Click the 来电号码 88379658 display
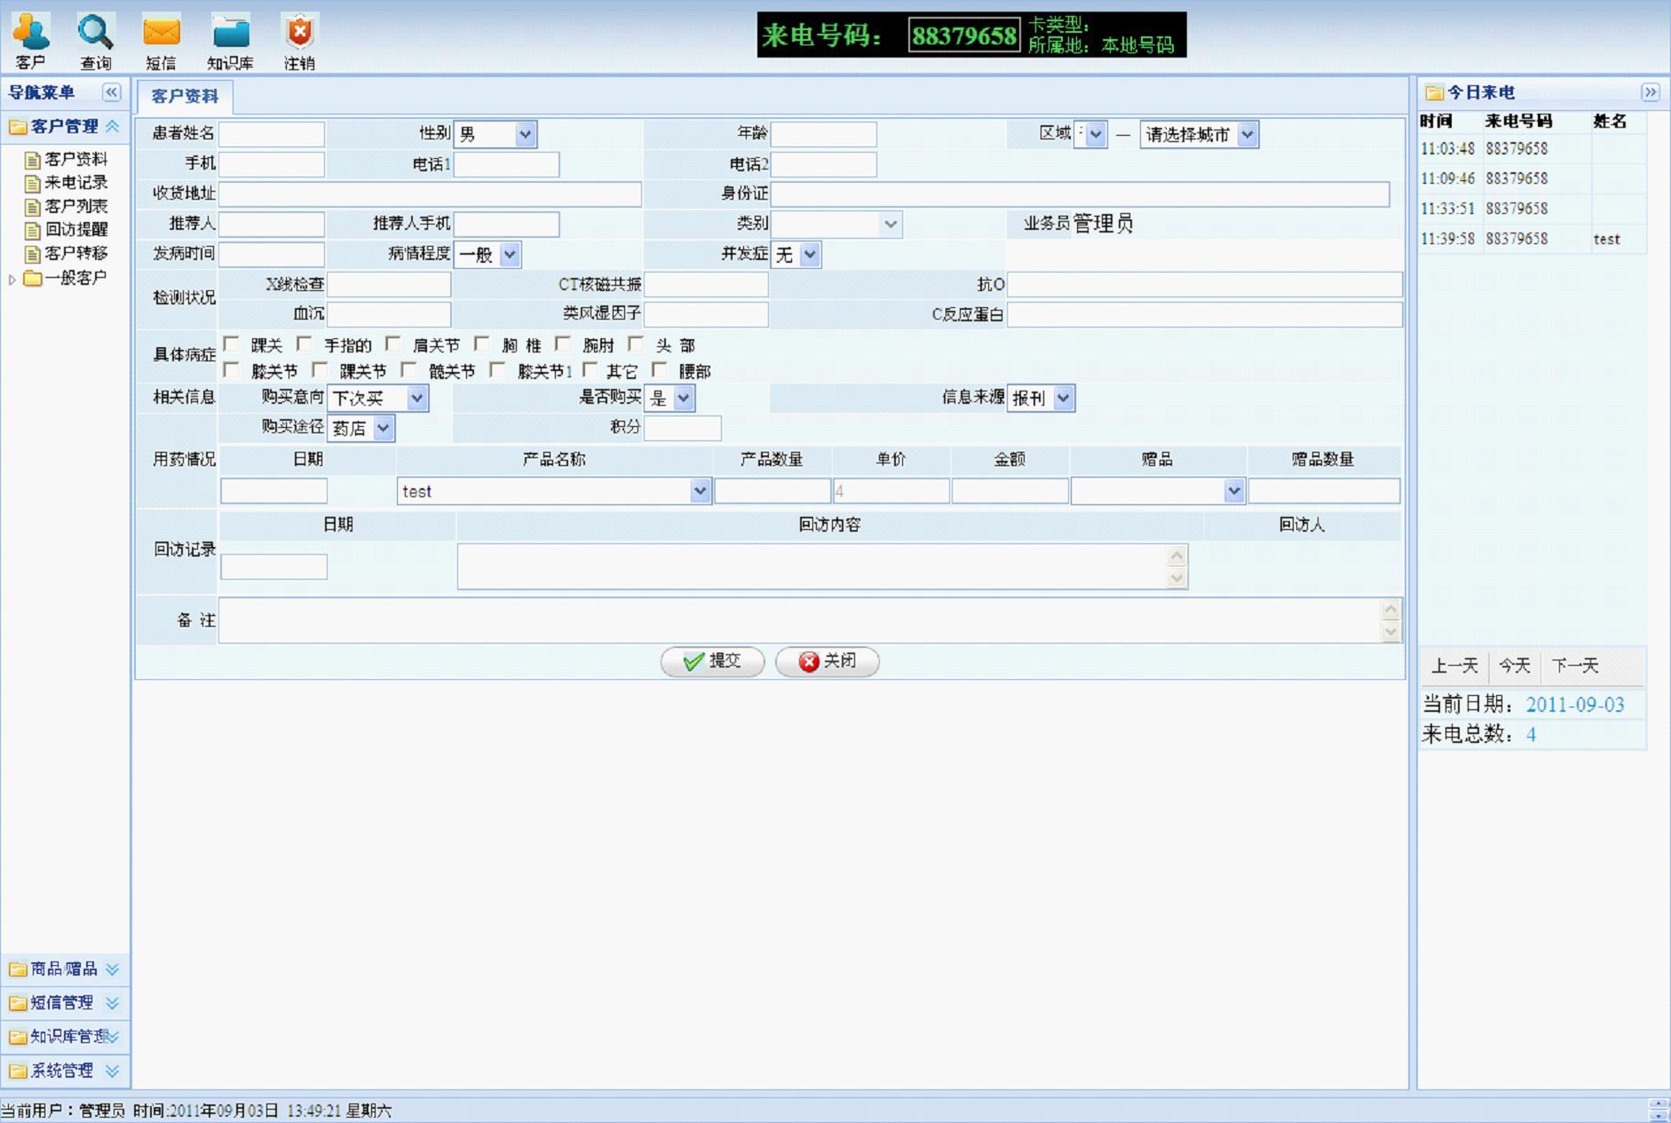Viewport: 1671px width, 1123px height. (x=964, y=36)
